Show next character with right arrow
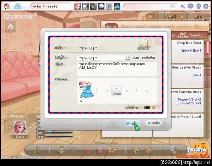 coord(30,127)
